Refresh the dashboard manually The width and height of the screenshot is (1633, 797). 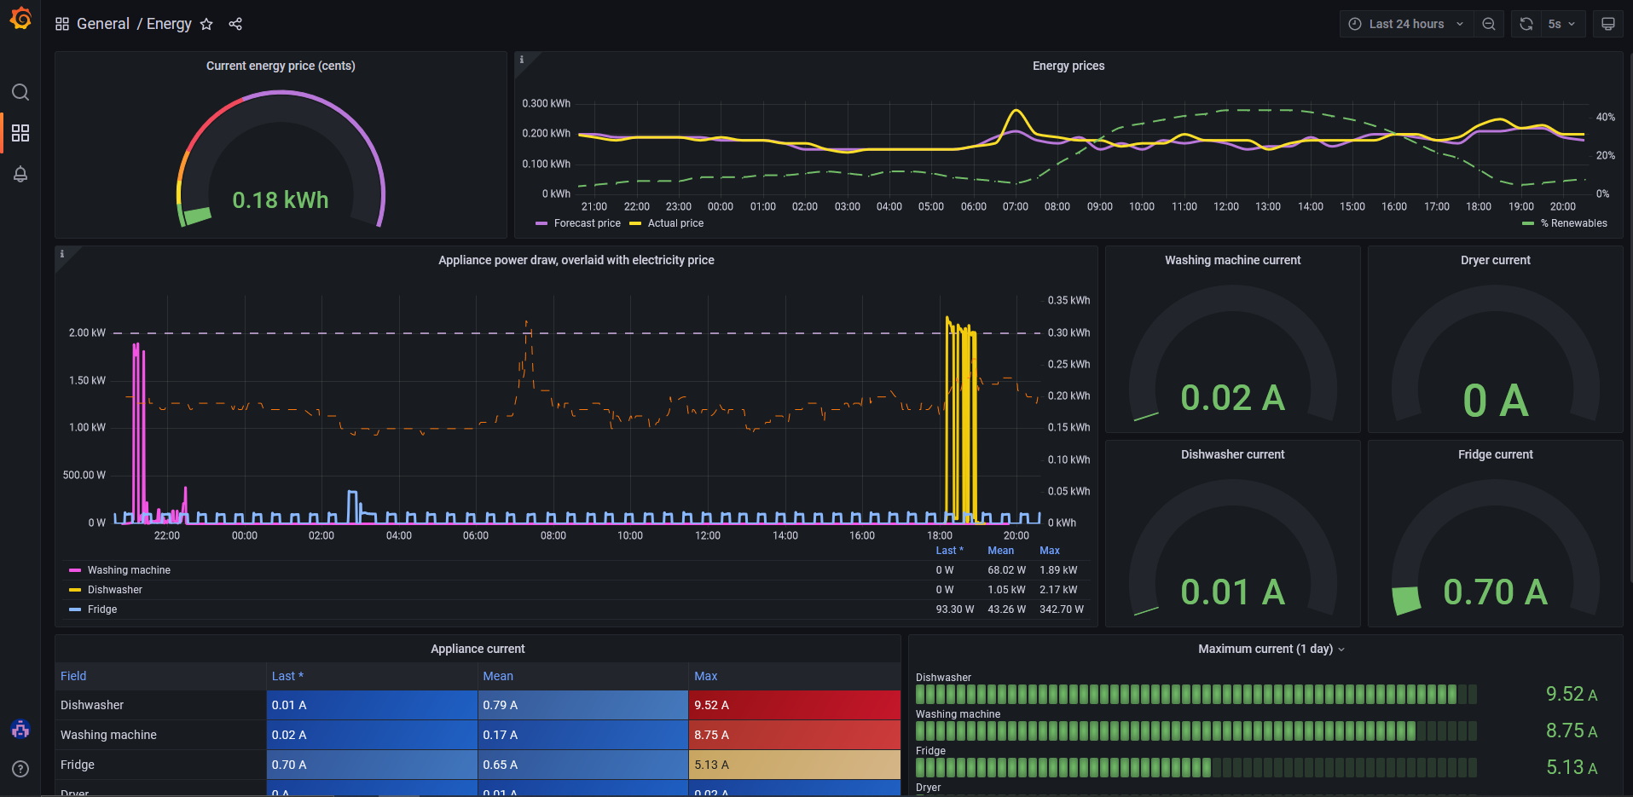pyautogui.click(x=1526, y=24)
